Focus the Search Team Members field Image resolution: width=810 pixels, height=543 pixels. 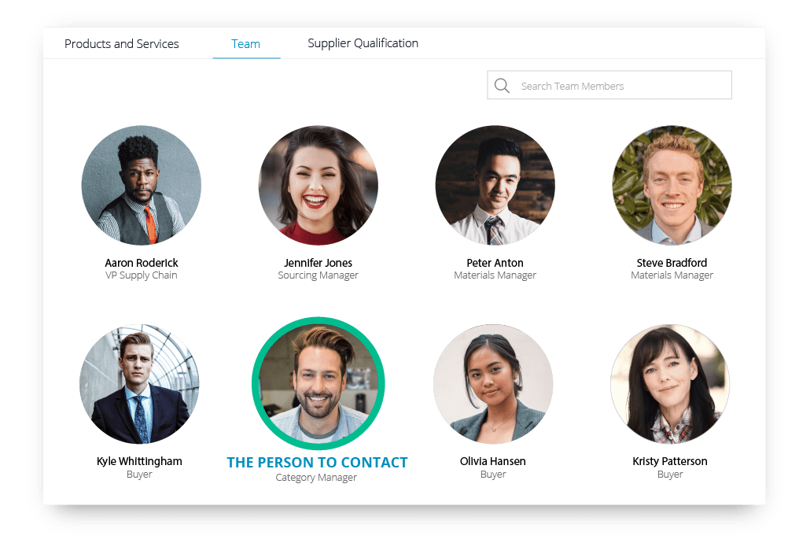pos(609,85)
